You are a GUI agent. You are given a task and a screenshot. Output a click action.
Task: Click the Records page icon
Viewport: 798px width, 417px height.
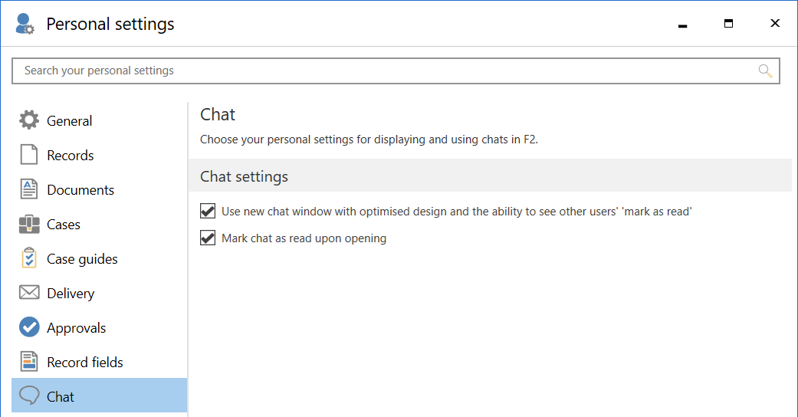point(29,155)
